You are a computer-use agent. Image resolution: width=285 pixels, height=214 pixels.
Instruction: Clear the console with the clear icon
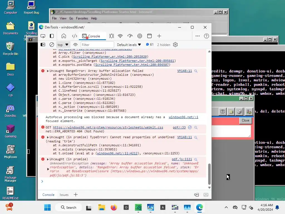click(x=52, y=45)
